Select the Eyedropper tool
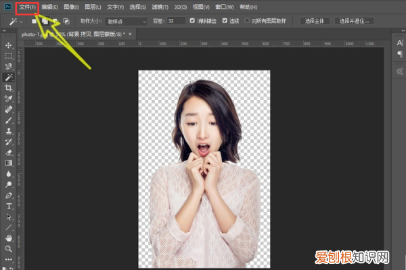 [9, 99]
